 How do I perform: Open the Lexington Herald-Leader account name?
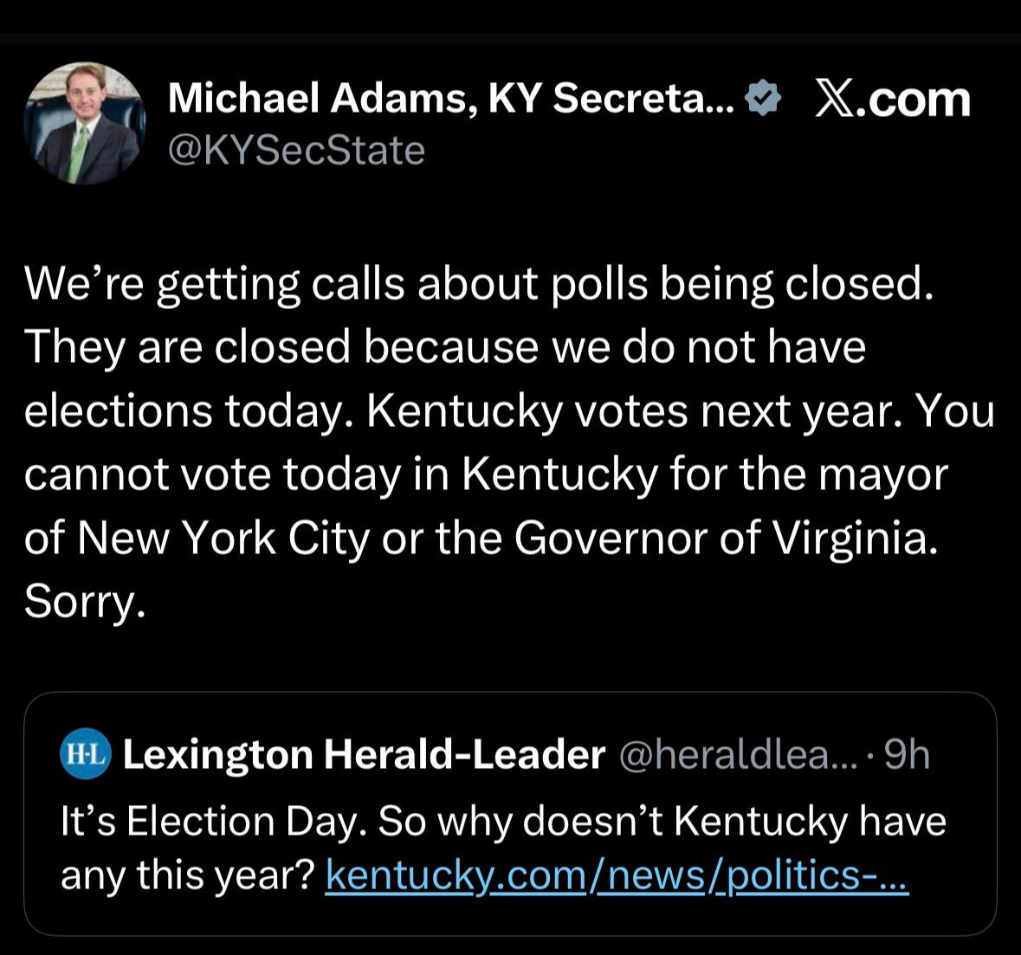pos(364,754)
